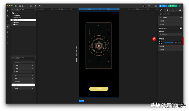189x111 pixels.
Task: Click the pin tool icon in sidebar
Action: pos(7,32)
